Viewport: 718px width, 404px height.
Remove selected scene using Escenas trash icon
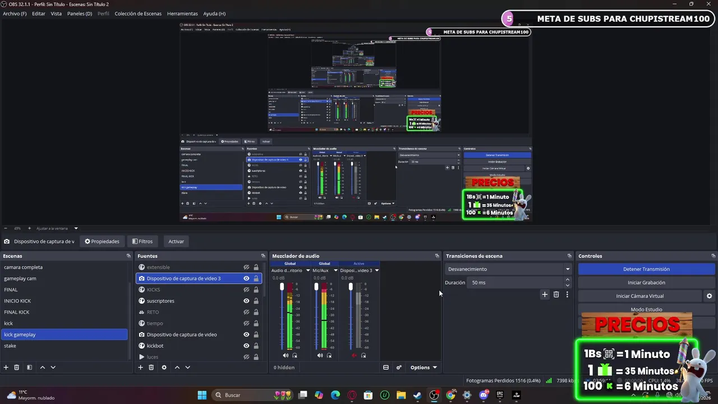[x=17, y=368]
